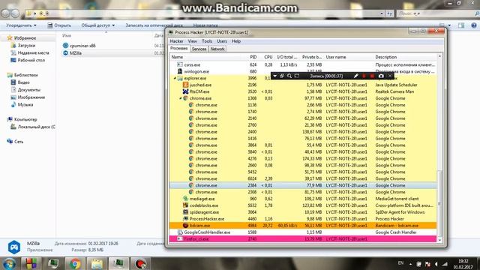Click the ProcessHacker.exe process icon

pos(185,219)
